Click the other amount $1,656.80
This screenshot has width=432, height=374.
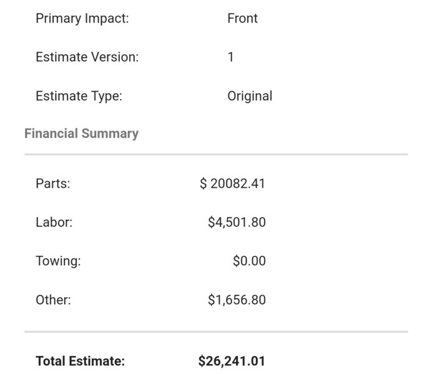tap(237, 300)
